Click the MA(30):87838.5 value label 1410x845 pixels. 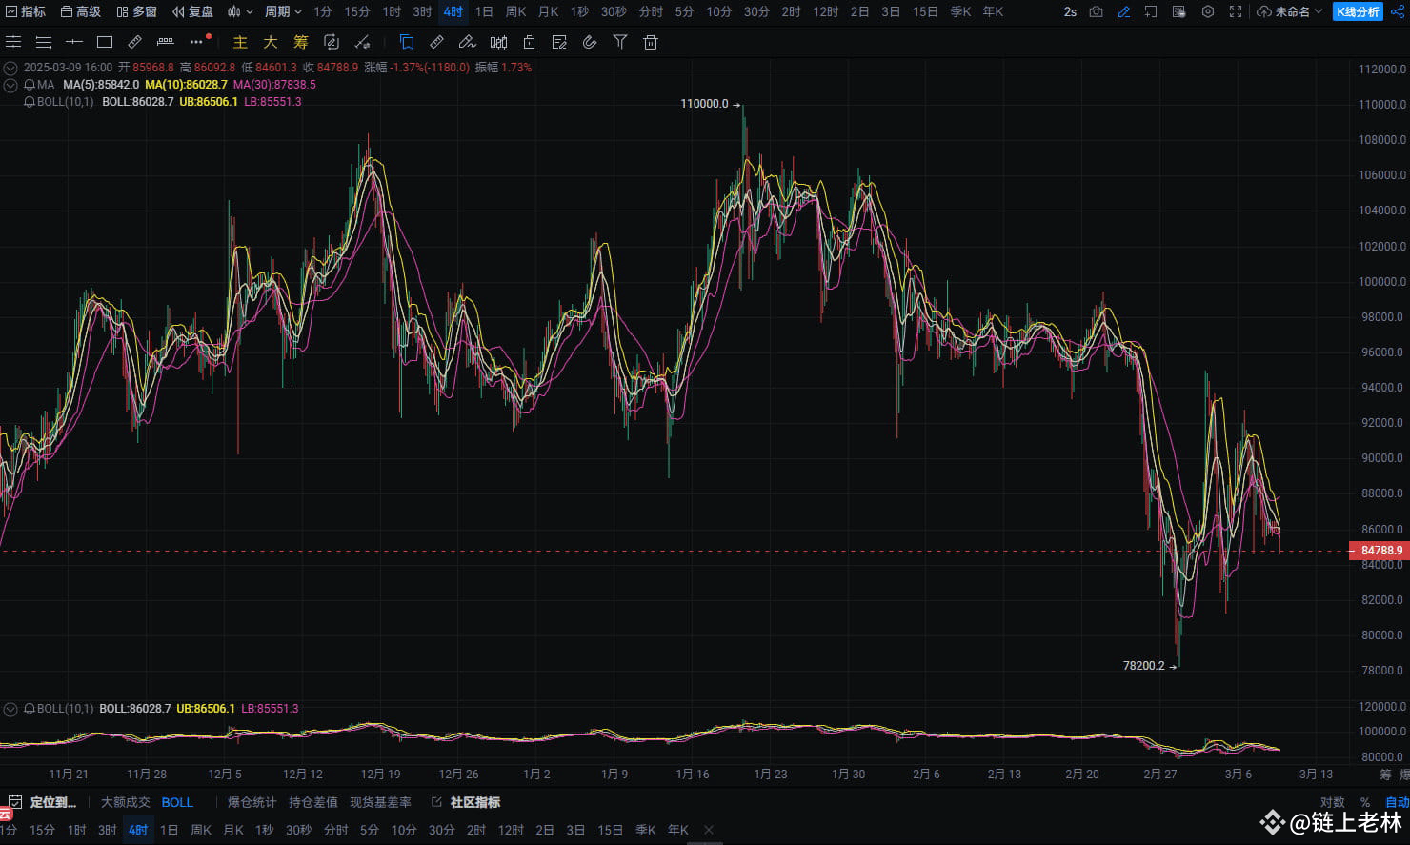tap(274, 85)
